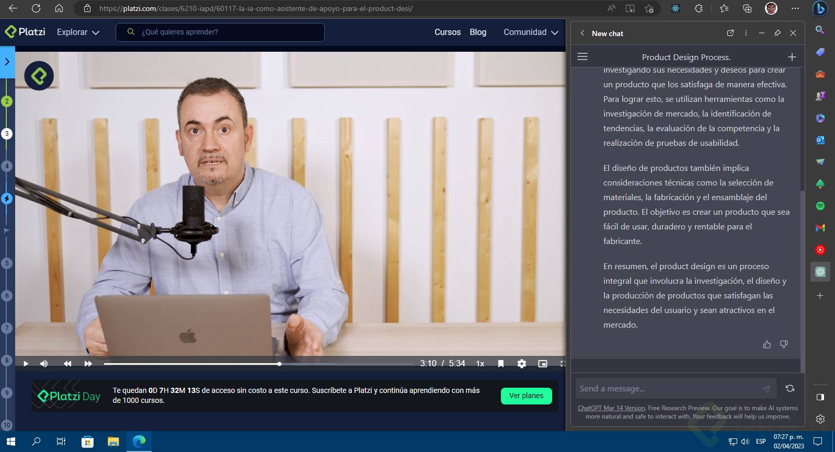Image resolution: width=835 pixels, height=452 pixels.
Task: Add a bookmark marker to the video
Action: (x=501, y=364)
